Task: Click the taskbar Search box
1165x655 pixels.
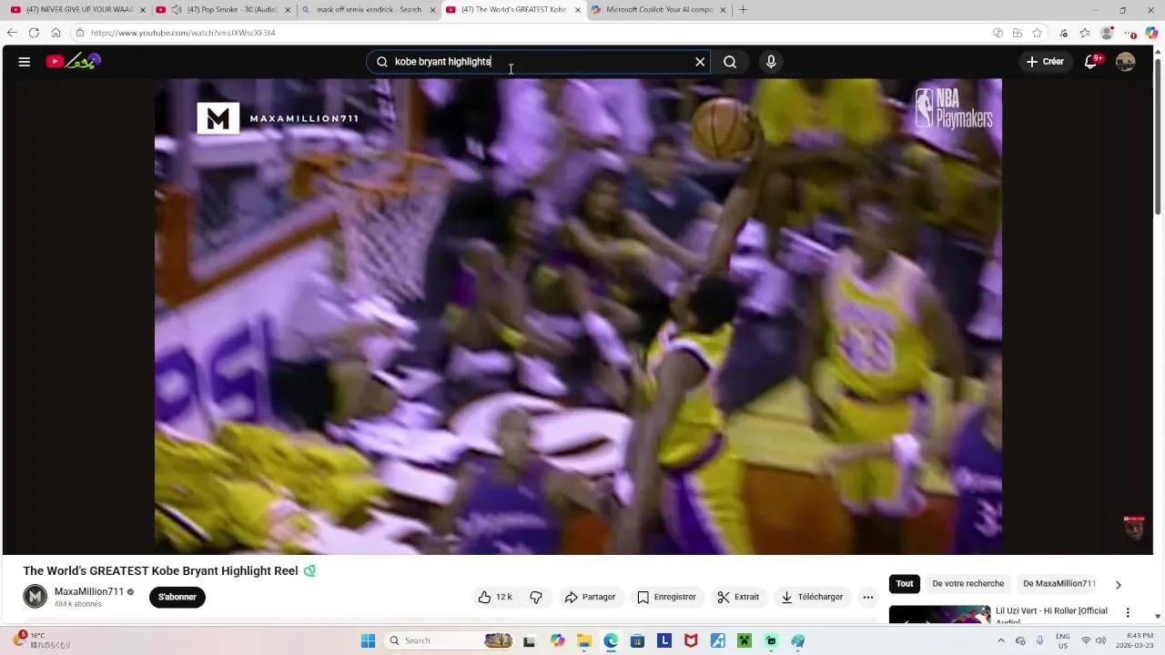Action: tap(449, 640)
